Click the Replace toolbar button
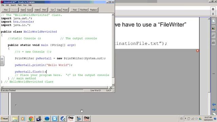This screenshot has height=122, width=217. point(94,10)
